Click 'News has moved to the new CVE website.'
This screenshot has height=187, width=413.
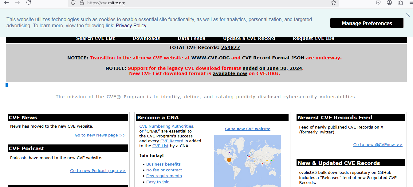(52, 126)
